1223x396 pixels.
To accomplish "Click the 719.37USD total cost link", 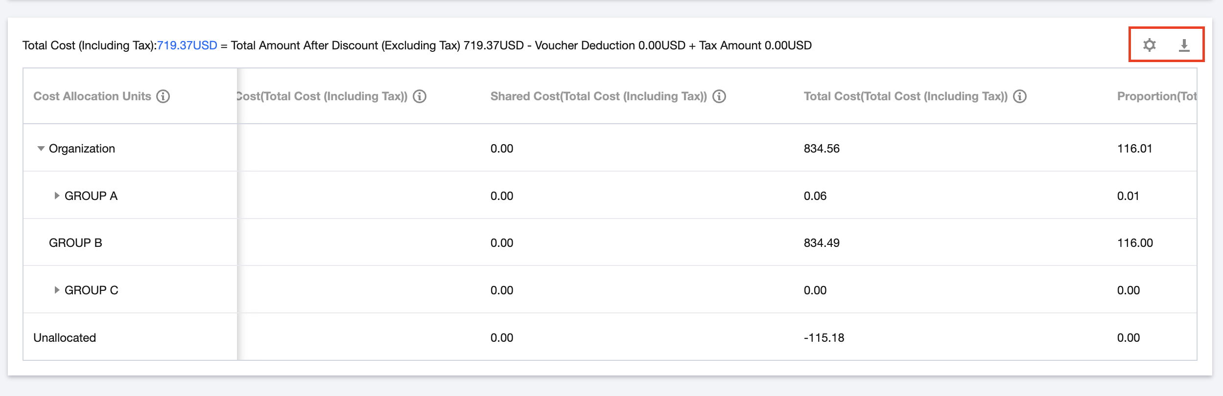I will pyautogui.click(x=187, y=45).
